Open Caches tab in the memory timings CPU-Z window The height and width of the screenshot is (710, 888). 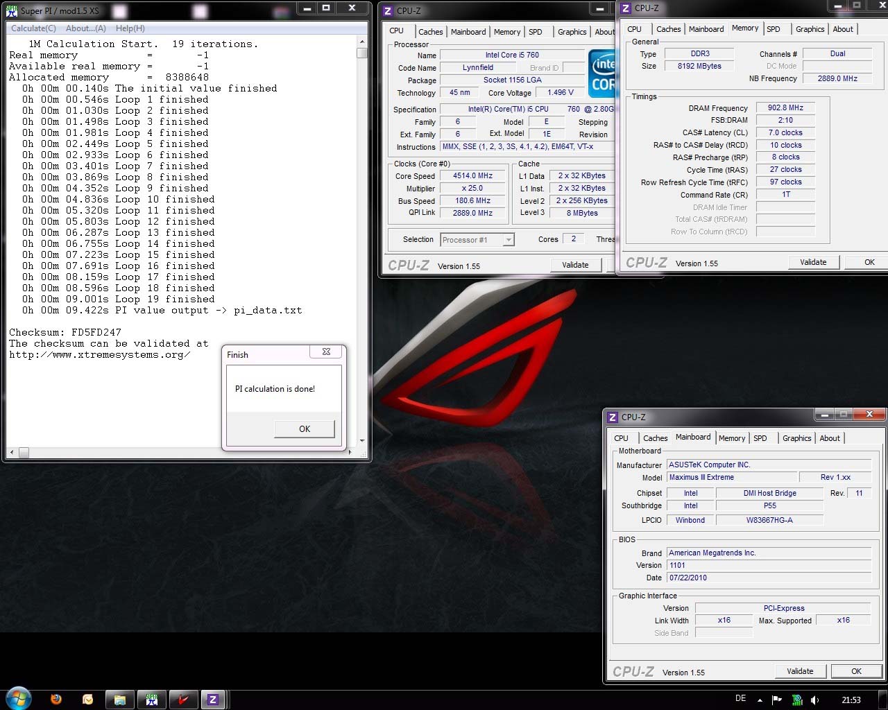tap(669, 29)
